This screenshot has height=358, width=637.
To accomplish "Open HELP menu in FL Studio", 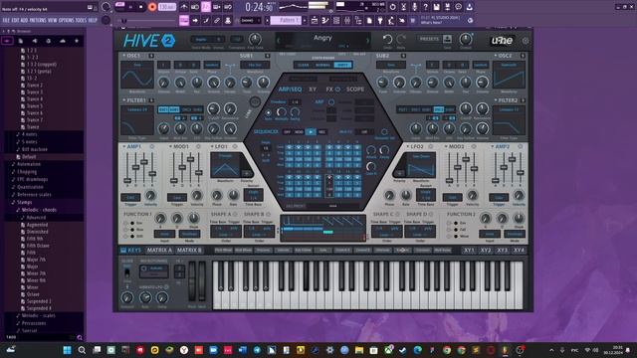I will pyautogui.click(x=93, y=20).
